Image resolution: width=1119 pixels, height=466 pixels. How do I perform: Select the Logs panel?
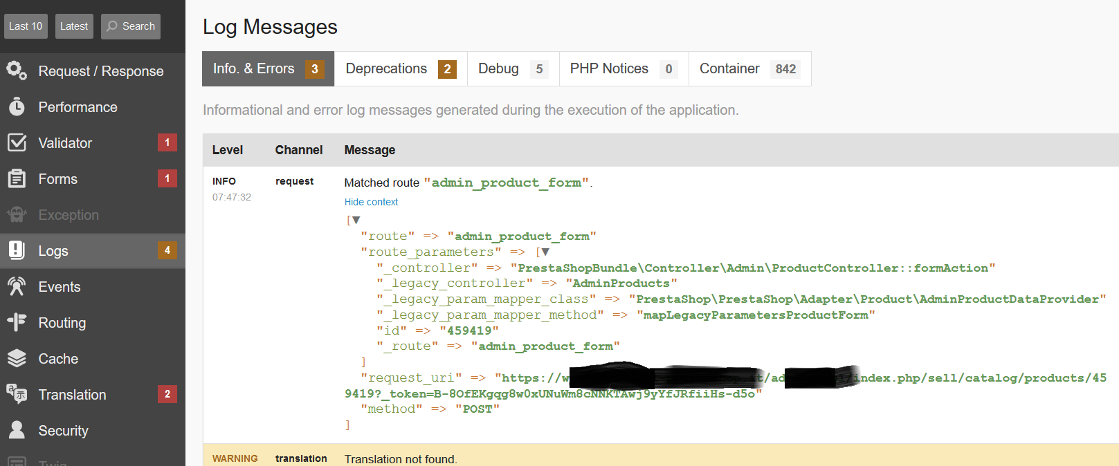(x=93, y=251)
